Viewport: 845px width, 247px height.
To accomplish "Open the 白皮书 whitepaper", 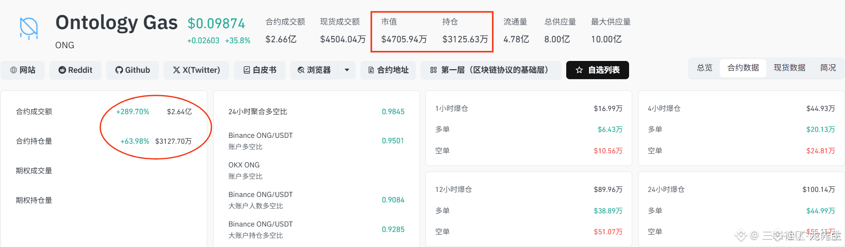I will [x=260, y=70].
